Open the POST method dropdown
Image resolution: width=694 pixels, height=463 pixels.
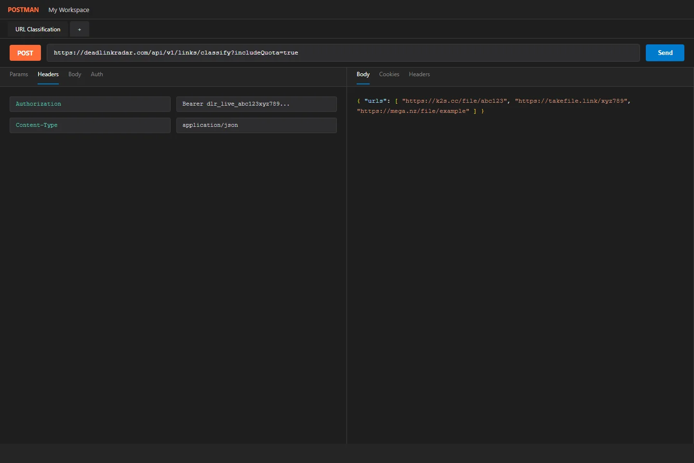tap(25, 53)
